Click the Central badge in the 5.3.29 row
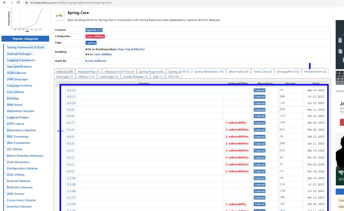 click(259, 185)
